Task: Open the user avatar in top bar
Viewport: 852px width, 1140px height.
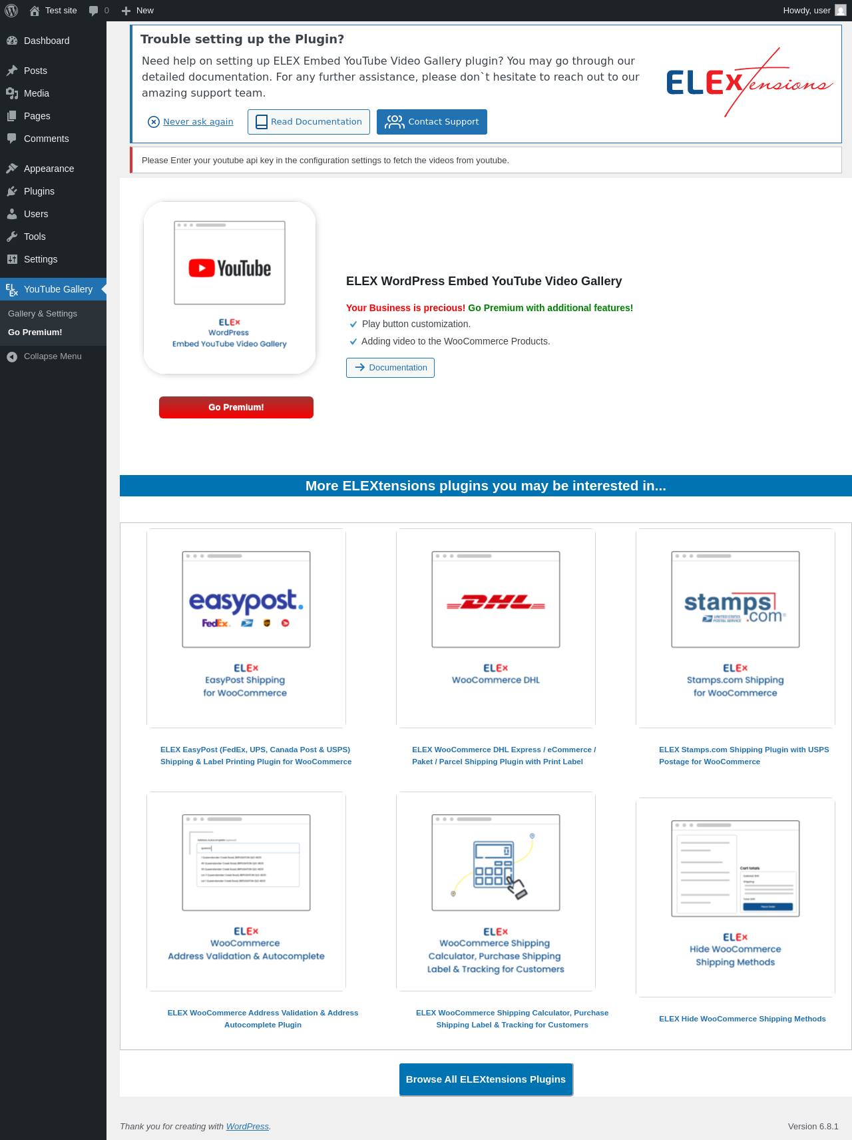Action: tap(841, 11)
